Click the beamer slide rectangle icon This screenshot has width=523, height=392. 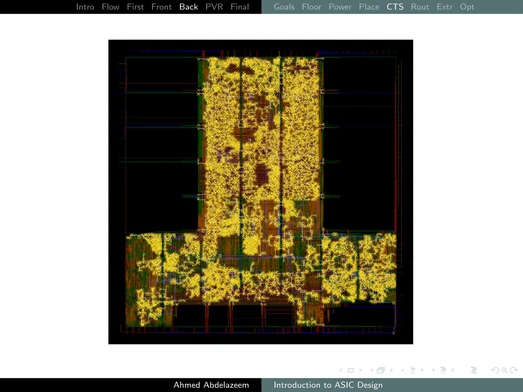coord(351,370)
